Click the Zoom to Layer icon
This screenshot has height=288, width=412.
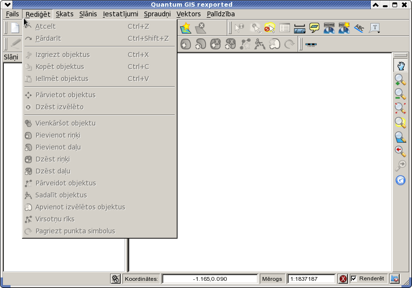click(x=401, y=137)
